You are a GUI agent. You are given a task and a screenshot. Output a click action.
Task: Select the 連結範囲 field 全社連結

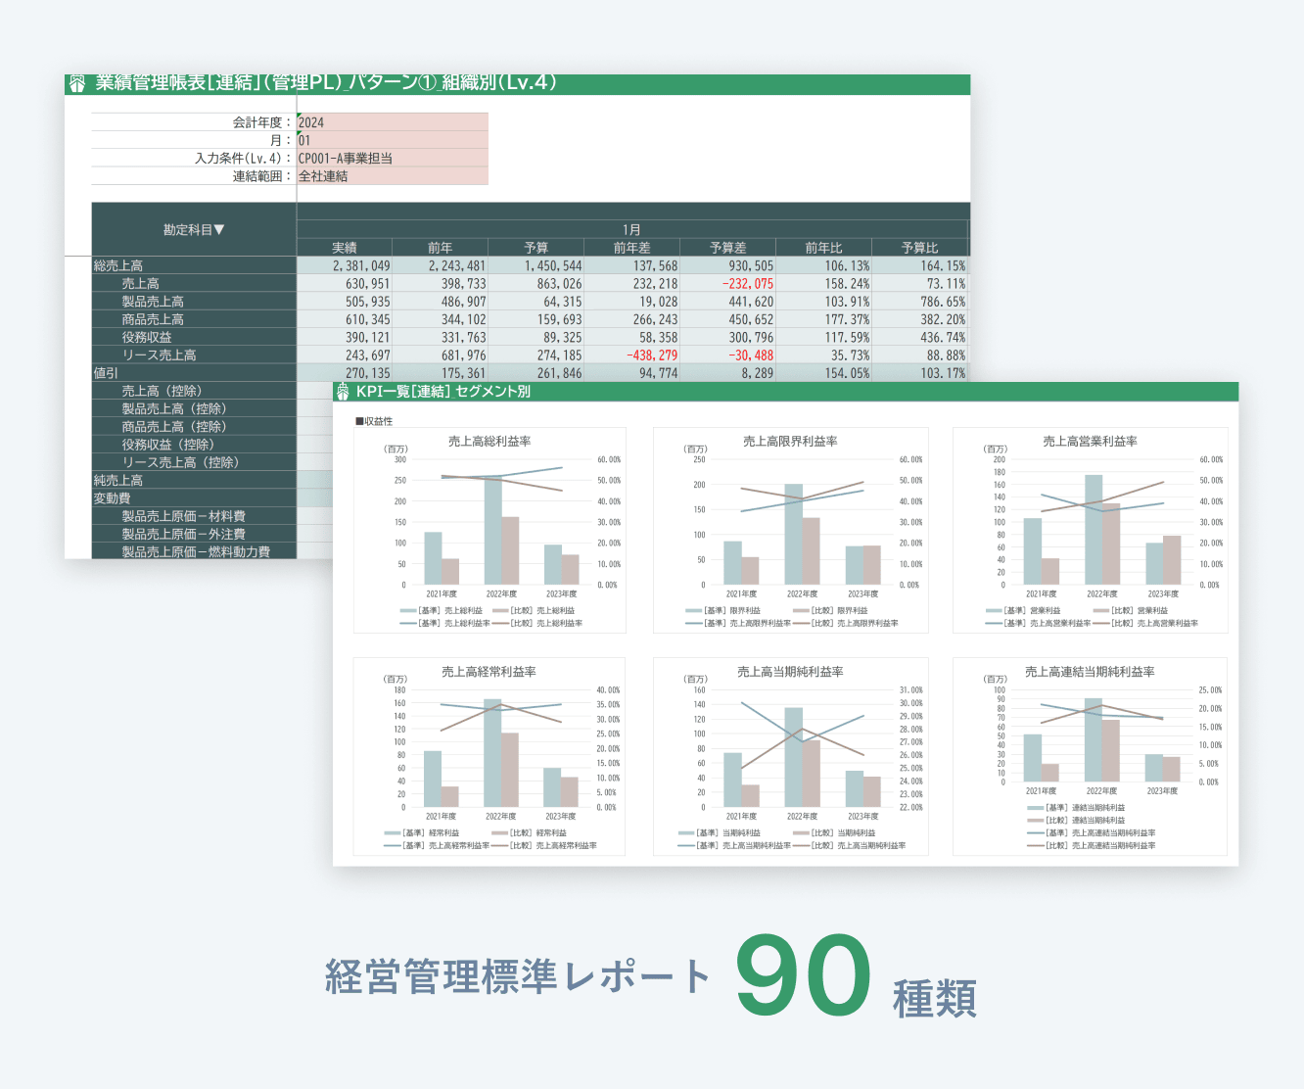tap(392, 176)
